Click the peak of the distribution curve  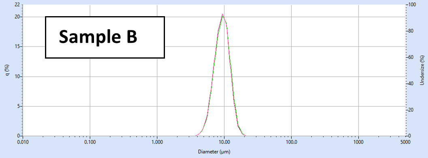(x=223, y=15)
